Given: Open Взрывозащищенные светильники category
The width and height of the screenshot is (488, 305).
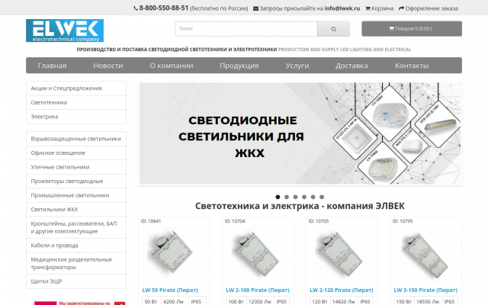Looking at the screenshot, I should click(x=76, y=139).
